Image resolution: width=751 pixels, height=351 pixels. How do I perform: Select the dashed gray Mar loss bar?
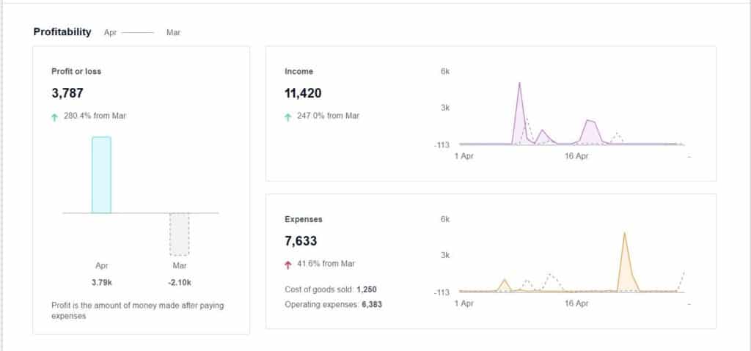[x=180, y=234]
